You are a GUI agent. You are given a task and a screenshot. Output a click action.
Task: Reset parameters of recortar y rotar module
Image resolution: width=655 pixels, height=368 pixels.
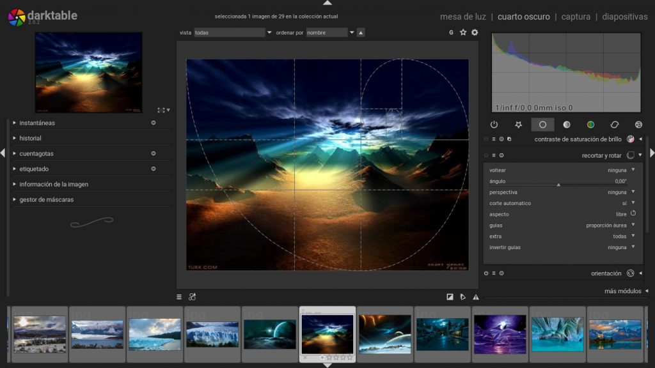501,155
